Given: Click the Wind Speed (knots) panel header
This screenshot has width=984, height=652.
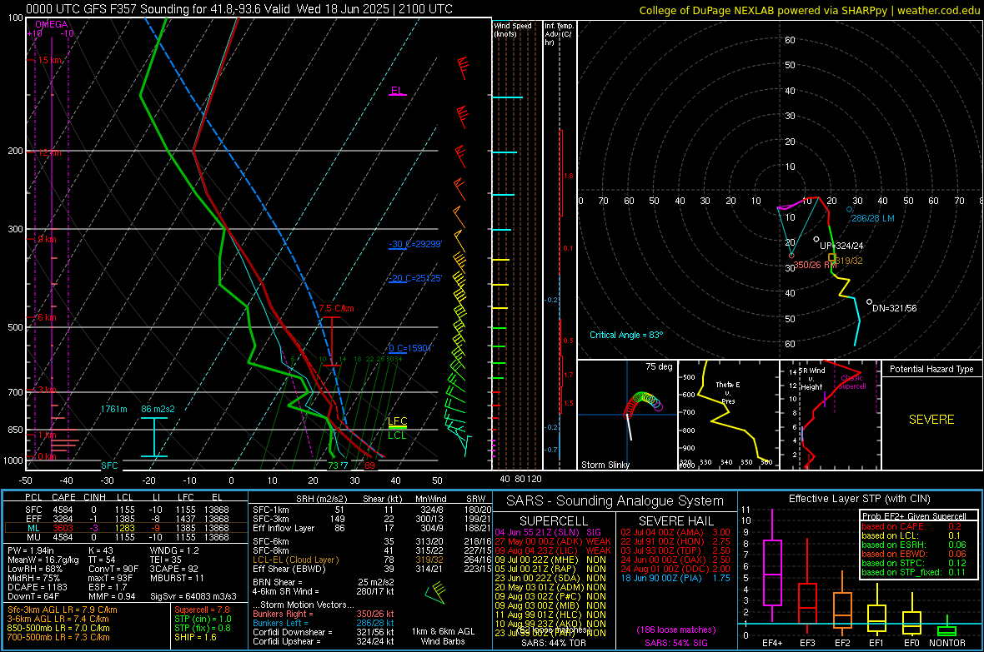Looking at the screenshot, I should [x=513, y=30].
